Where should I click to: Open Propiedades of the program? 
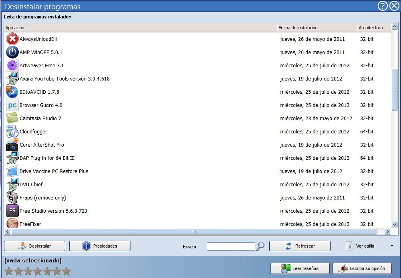tap(100, 246)
